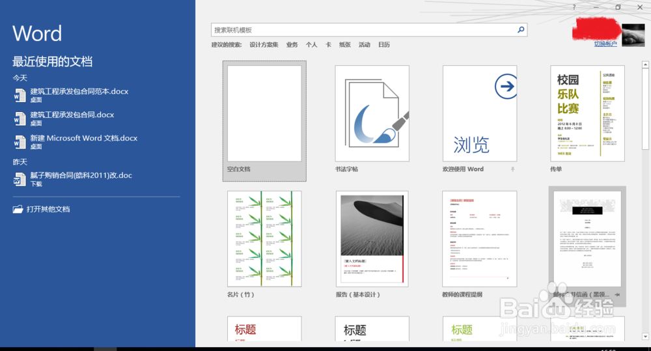Choose the green 标题 template
This screenshot has height=351, width=651.
[x=480, y=329]
